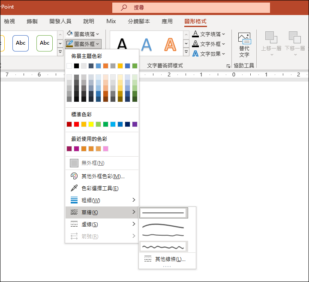309x282 pixels.
Task: Pick the black theme color swatch
Action: click(76, 66)
